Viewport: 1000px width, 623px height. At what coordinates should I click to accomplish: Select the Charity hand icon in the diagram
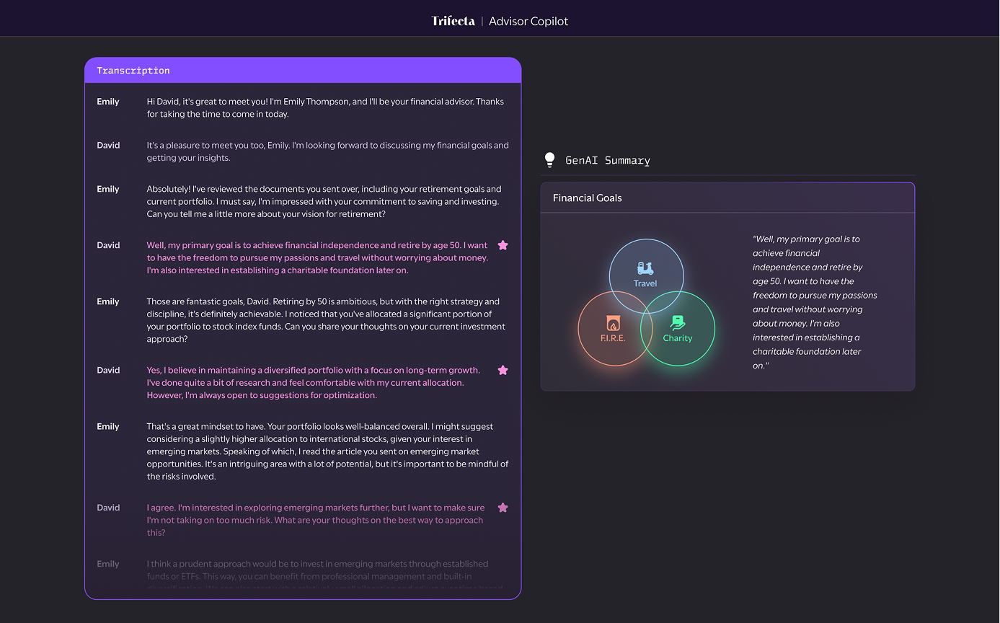(678, 322)
